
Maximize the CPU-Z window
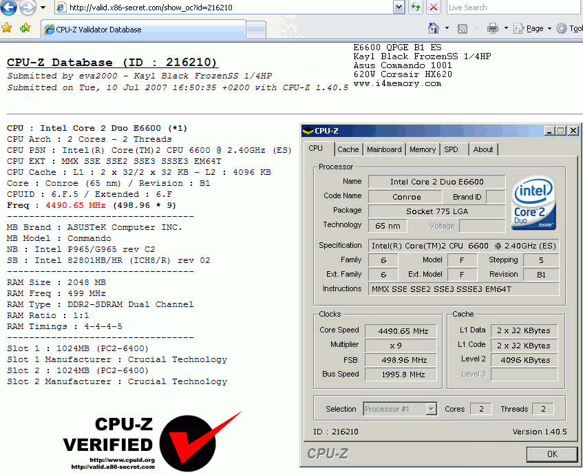coord(561,131)
